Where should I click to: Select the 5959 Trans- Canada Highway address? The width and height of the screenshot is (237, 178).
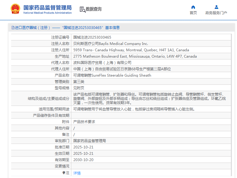pos(131,50)
